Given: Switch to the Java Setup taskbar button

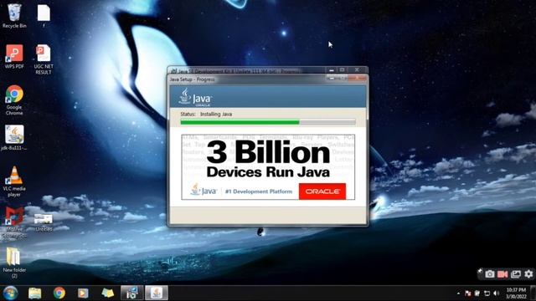Looking at the screenshot, I should 157,293.
